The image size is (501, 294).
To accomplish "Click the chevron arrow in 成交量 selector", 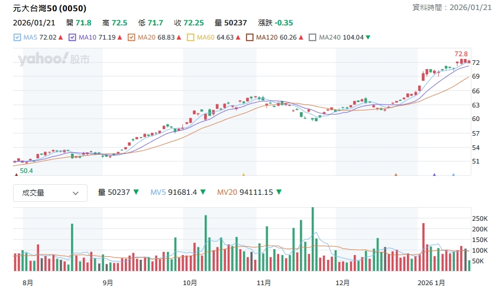I will 76,193.
